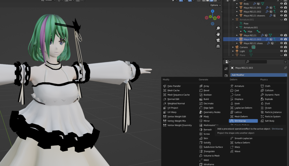
Task: Add a Soft Body modifier
Action: [x=268, y=121]
